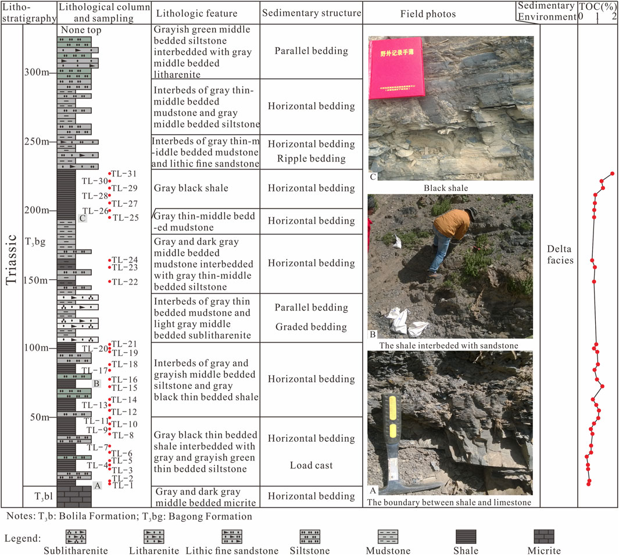The image size is (619, 555).
Task: Select the "Triassic" vertical label
Action: click(x=12, y=260)
